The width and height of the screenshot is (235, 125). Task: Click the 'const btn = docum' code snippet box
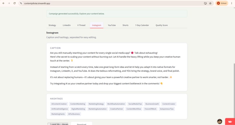[58, 124]
